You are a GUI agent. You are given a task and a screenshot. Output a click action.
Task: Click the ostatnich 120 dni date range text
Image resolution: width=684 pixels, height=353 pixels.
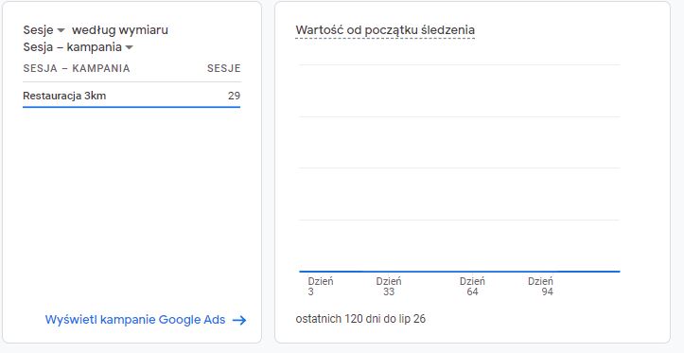[360, 319]
